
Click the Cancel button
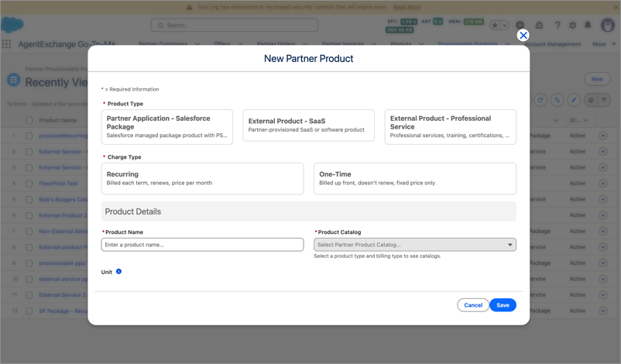pyautogui.click(x=473, y=305)
